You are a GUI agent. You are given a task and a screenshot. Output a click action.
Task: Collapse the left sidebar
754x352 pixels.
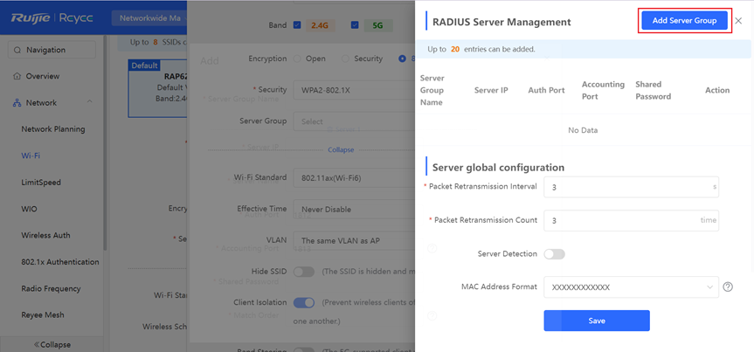pos(52,344)
